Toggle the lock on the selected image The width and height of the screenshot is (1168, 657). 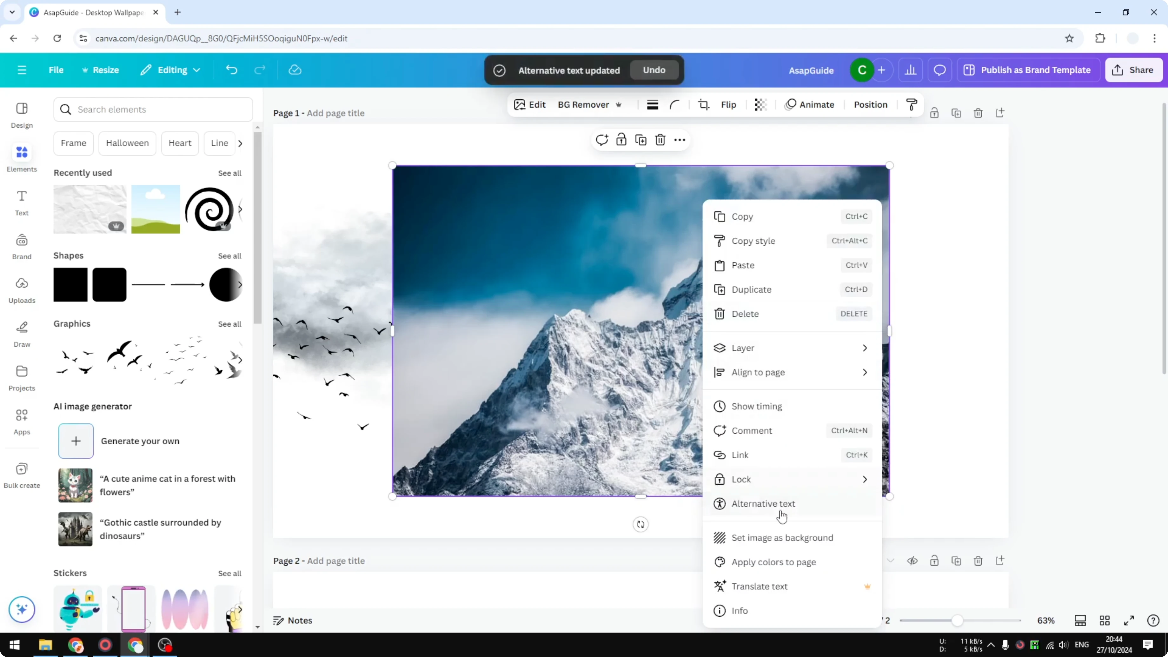coord(621,140)
